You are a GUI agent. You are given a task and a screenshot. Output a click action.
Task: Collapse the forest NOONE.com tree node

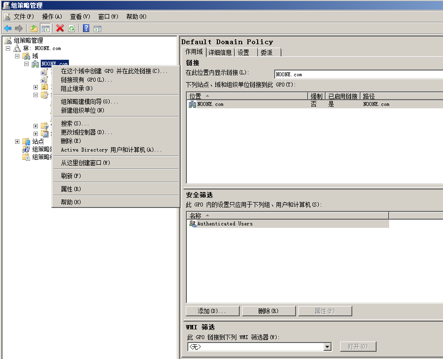pos(8,49)
